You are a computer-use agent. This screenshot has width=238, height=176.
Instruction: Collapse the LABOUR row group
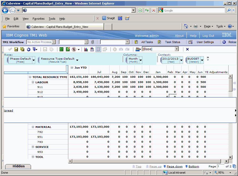[x=33, y=82]
